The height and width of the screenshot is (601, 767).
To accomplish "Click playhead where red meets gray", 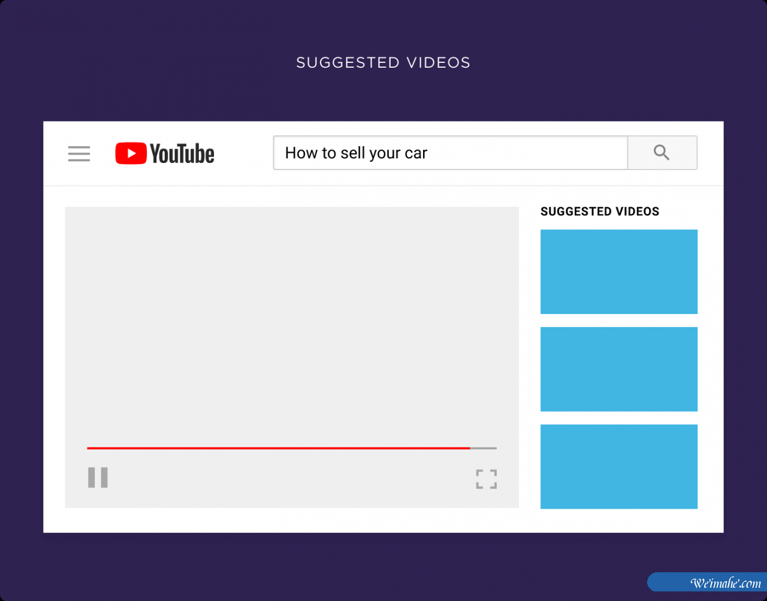I will [470, 448].
